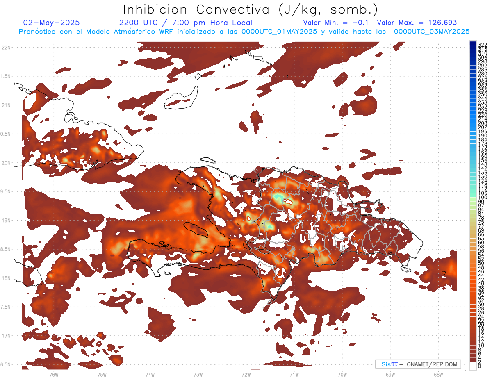Screen dimensions: 492x380
Task: Click the dark blue color bar swatch at 322
Action: click(473, 43)
